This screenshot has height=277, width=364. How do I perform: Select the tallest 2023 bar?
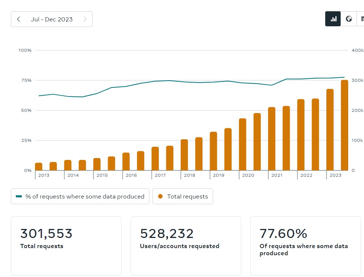coord(344,125)
